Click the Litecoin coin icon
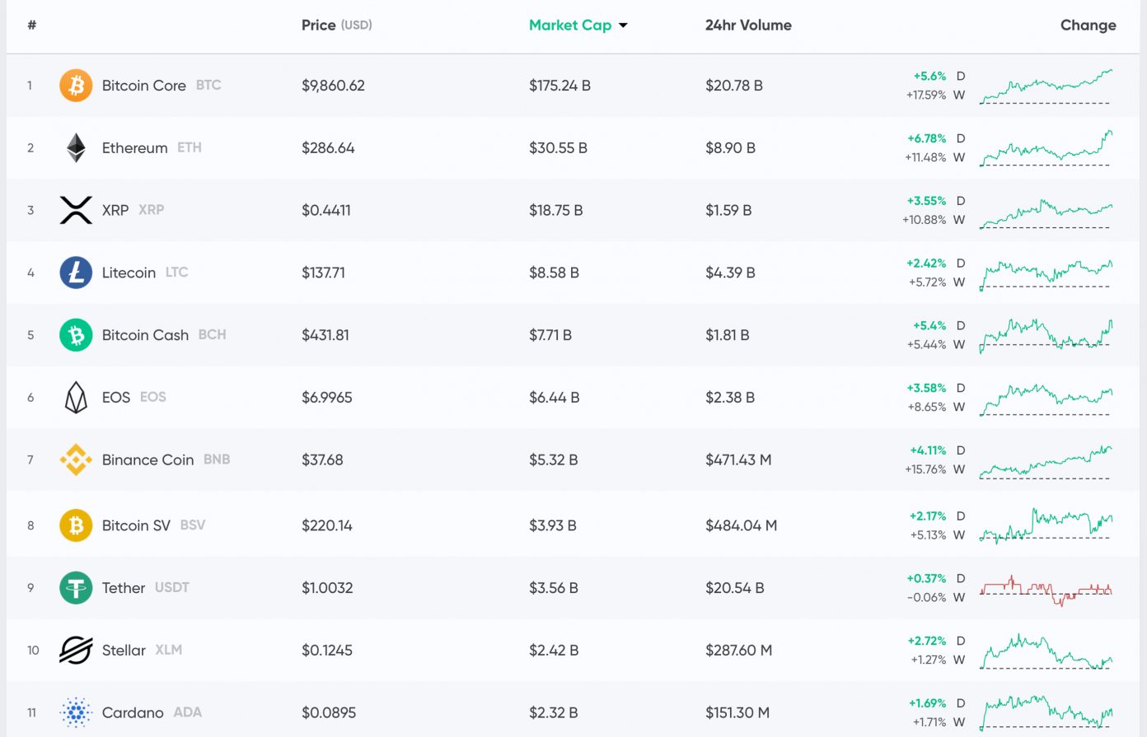The height and width of the screenshot is (737, 1147). click(x=76, y=273)
